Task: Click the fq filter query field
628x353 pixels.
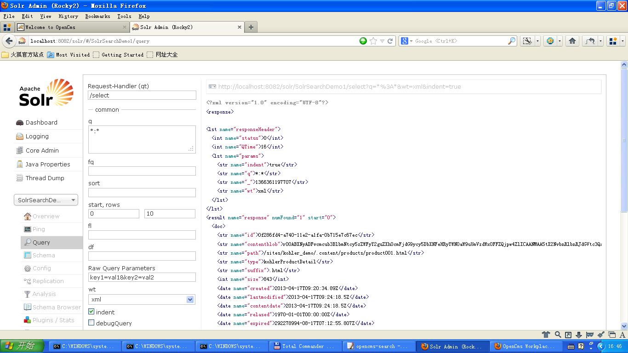Action: [142, 171]
